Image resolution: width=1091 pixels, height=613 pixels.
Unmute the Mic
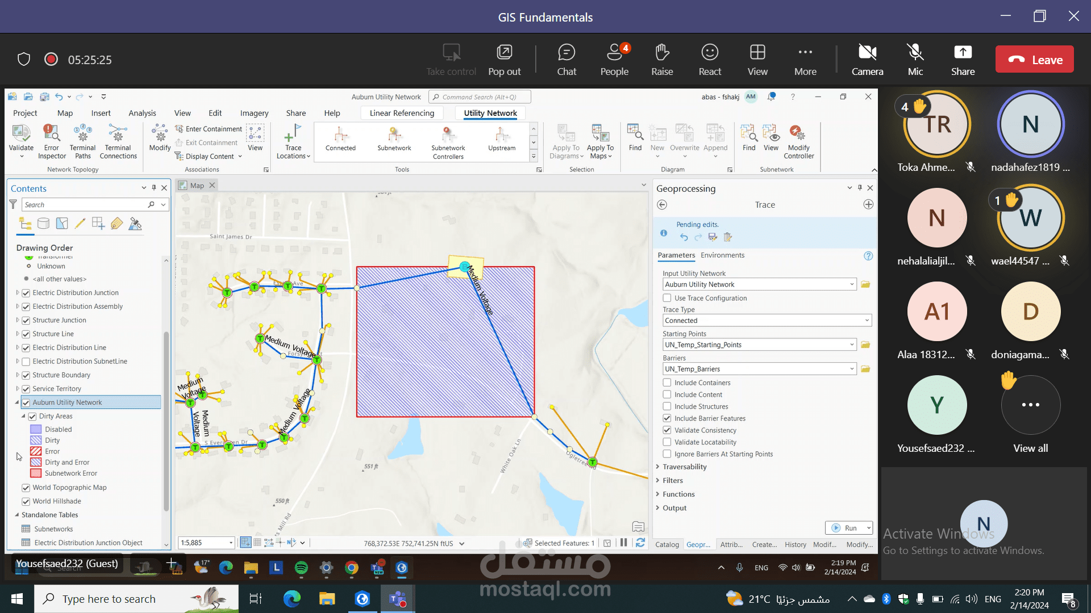click(915, 60)
